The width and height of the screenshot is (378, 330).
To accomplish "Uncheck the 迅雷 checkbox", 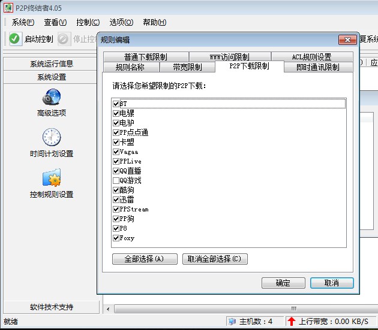I will 116,199.
